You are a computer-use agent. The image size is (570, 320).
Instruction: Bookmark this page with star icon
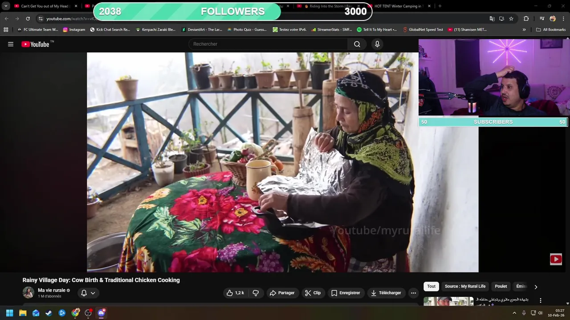[511, 19]
